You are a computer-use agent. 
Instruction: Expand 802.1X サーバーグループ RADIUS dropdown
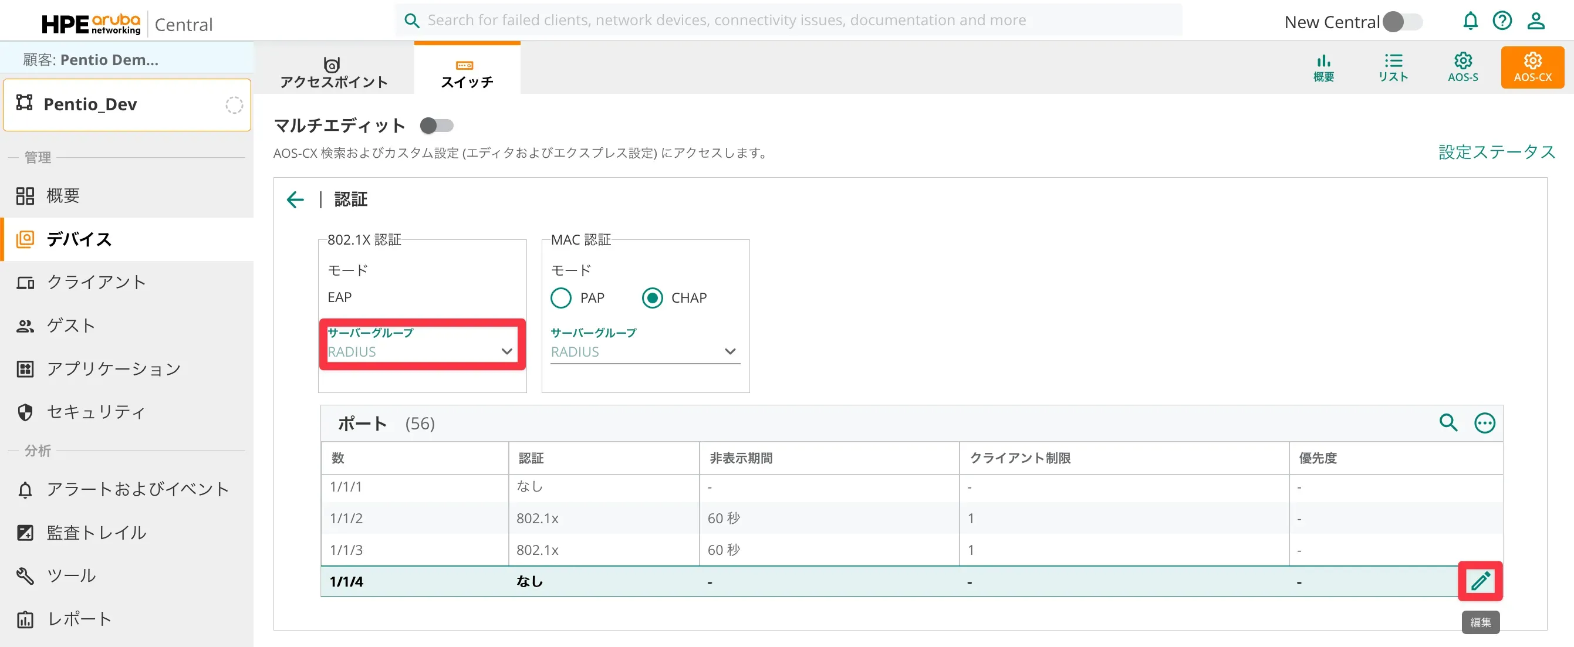[x=420, y=351]
